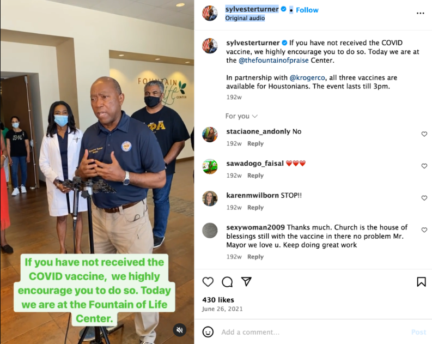Viewport: 432px width, 344px height.
Task: Like the post with heart icon
Action: [x=208, y=282]
